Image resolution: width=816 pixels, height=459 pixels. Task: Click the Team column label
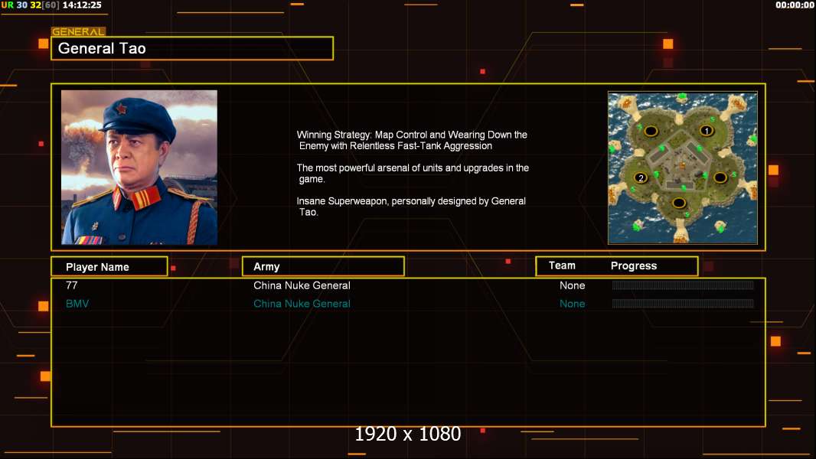click(562, 265)
